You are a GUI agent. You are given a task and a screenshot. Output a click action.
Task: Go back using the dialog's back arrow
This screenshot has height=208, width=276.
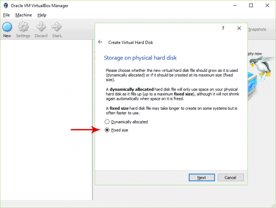(100, 42)
